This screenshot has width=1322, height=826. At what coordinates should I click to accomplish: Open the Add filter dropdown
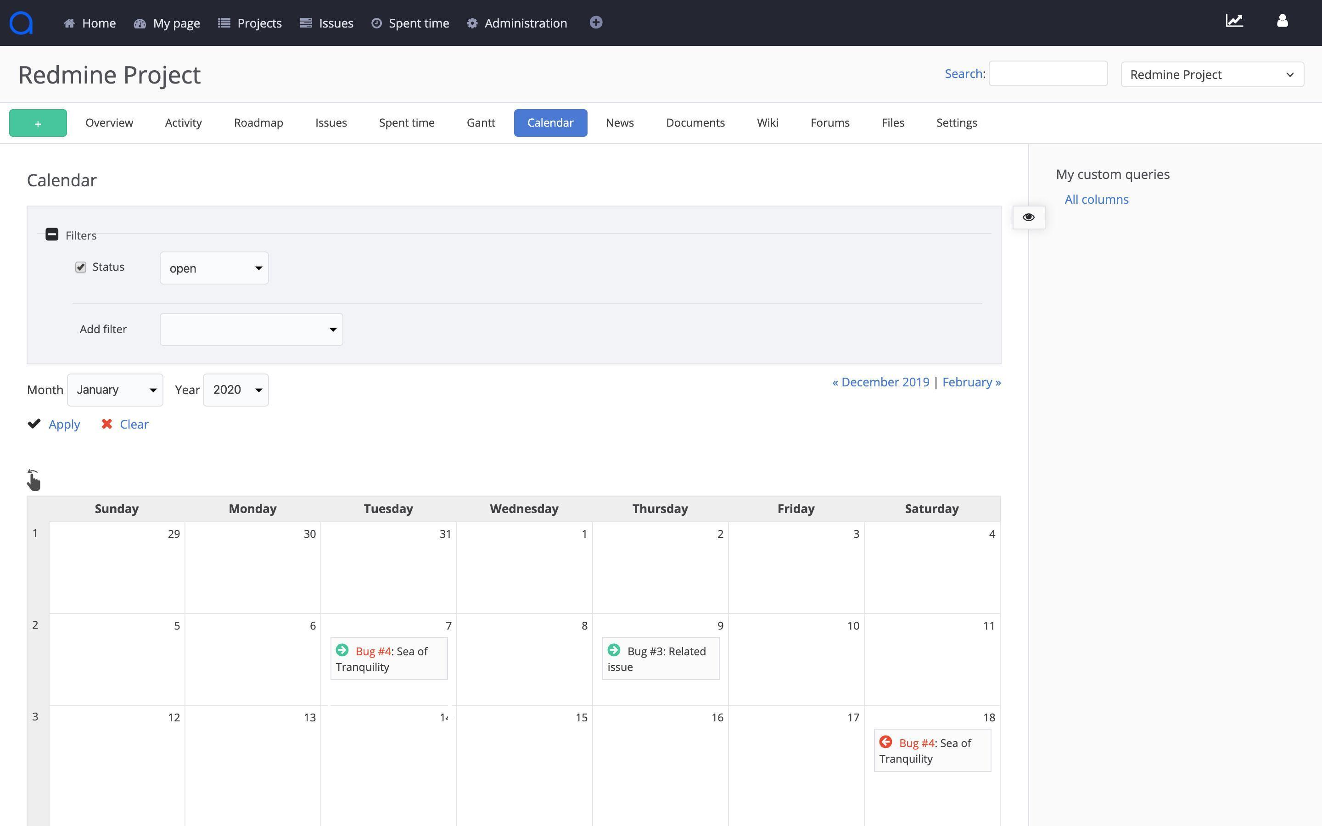[x=251, y=329]
